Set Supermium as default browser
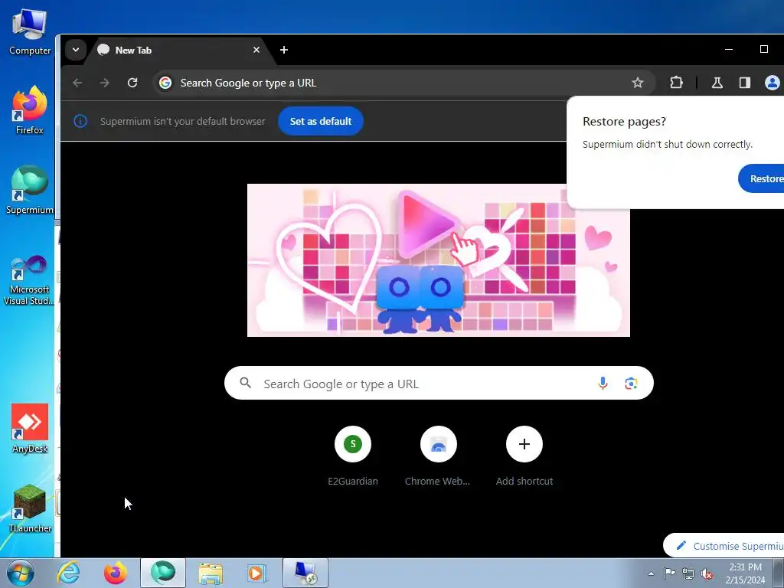 tap(321, 121)
